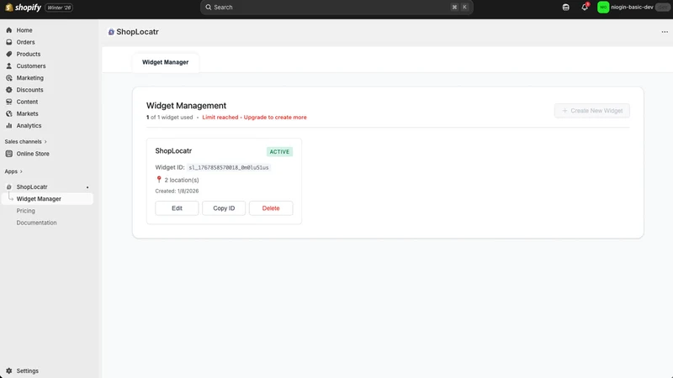This screenshot has height=378, width=673.
Task: Expand the Apps section
Action: coord(13,171)
